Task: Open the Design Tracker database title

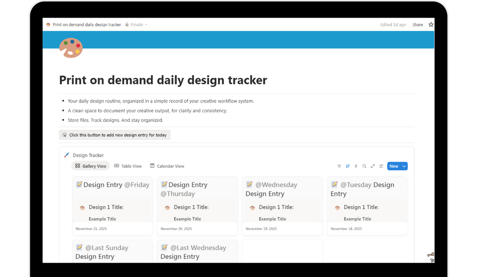Action: (88, 155)
